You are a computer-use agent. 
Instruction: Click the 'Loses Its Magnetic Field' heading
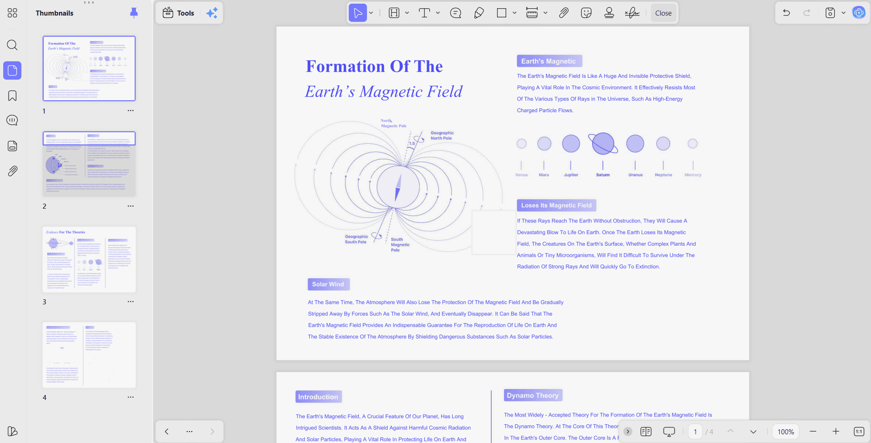pyautogui.click(x=557, y=205)
